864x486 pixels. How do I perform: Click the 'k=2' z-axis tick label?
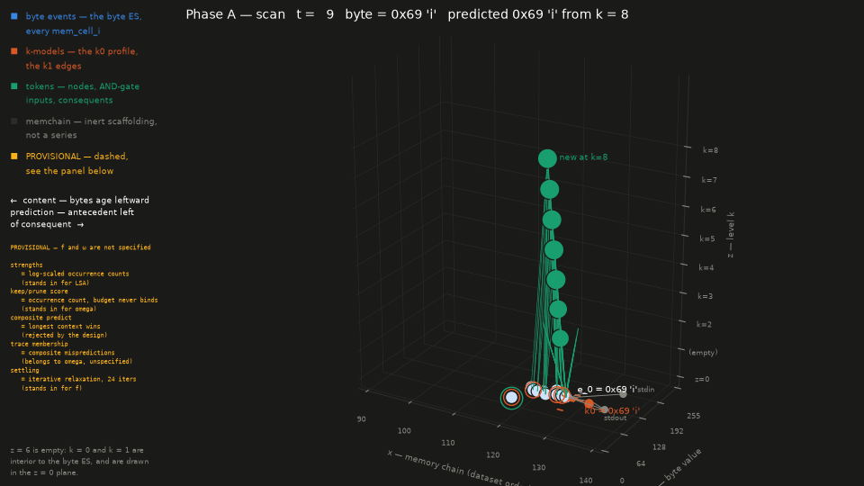tap(704, 325)
